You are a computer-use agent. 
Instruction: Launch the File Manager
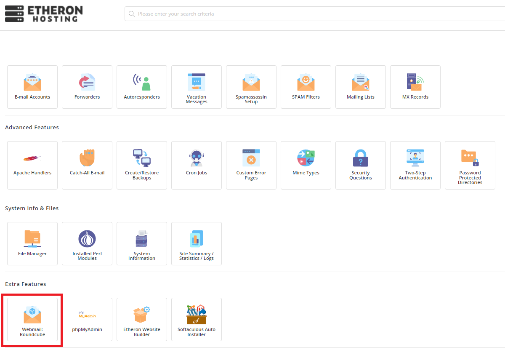(x=32, y=243)
